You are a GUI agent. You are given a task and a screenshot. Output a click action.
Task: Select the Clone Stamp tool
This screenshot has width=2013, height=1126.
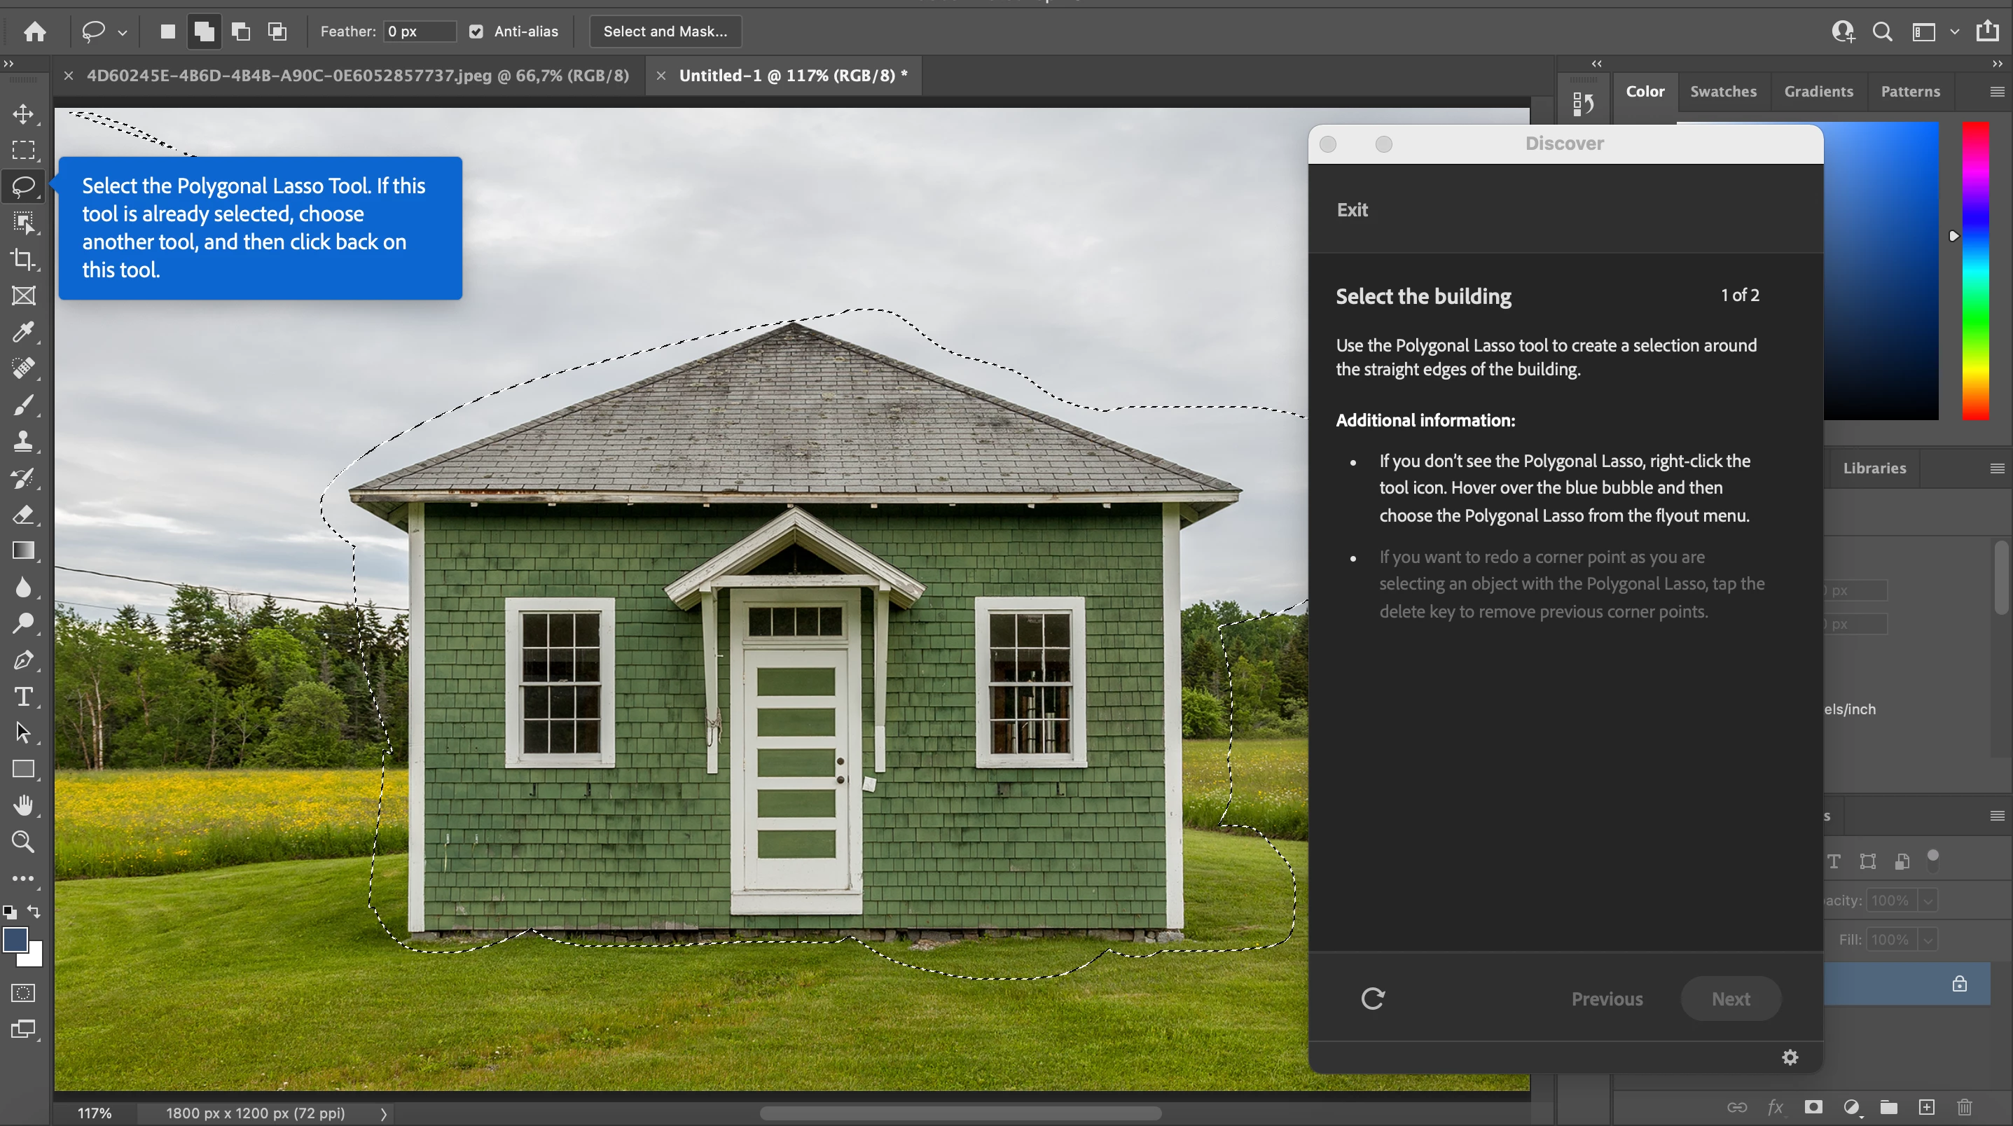click(23, 441)
